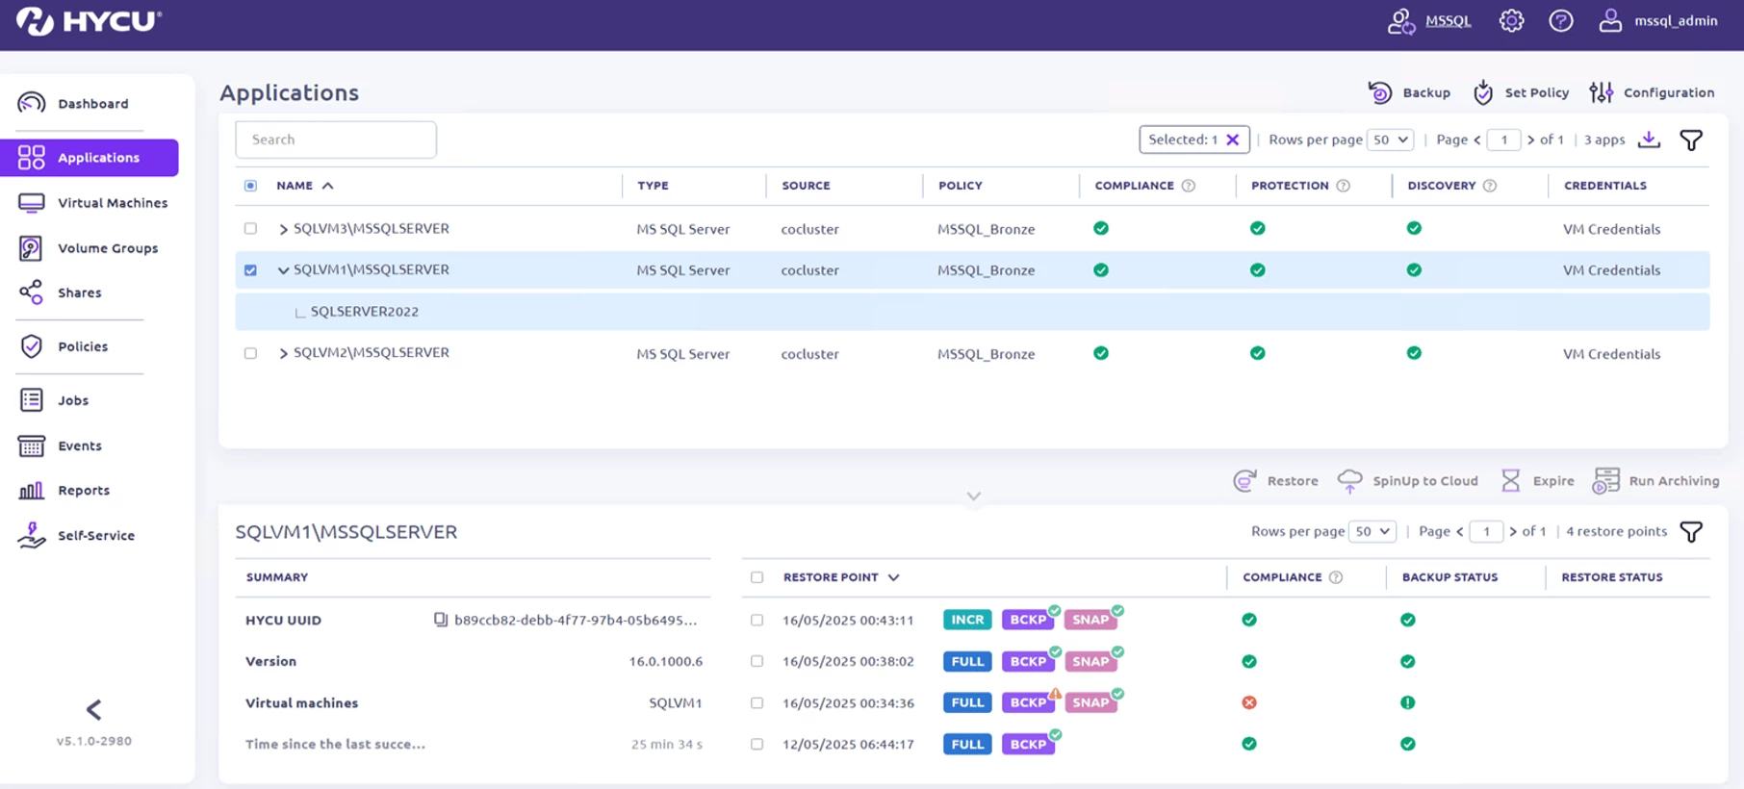Sort by RESTORE POINT column arrow

pos(893,577)
